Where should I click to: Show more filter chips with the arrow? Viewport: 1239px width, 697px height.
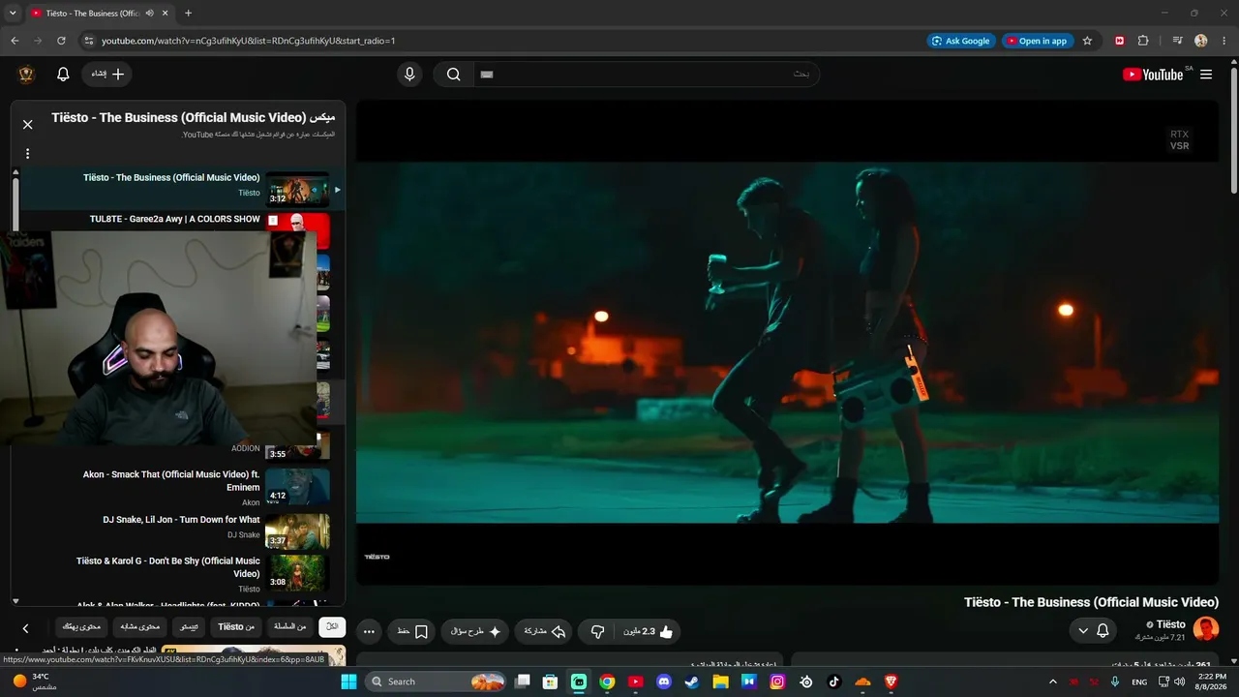pyautogui.click(x=26, y=628)
